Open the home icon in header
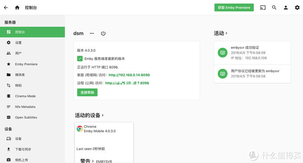This screenshot has width=303, height=163. 17,8
